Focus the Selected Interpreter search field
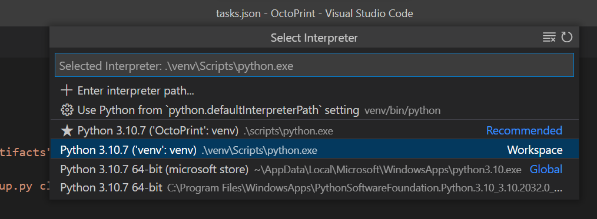 tap(314, 65)
